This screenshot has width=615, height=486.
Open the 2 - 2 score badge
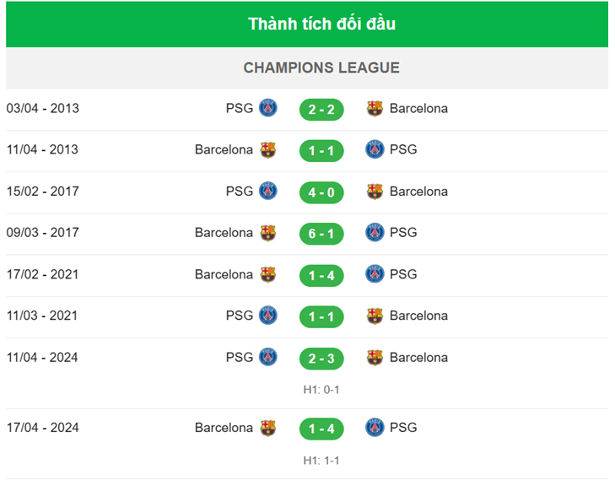[x=321, y=109]
